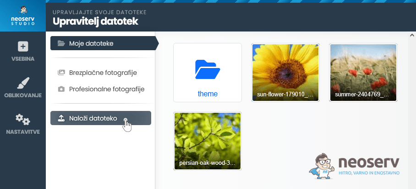The image size is (416, 189).
Task: Click the upload icon in Naloži datoteko
Action: (61, 118)
